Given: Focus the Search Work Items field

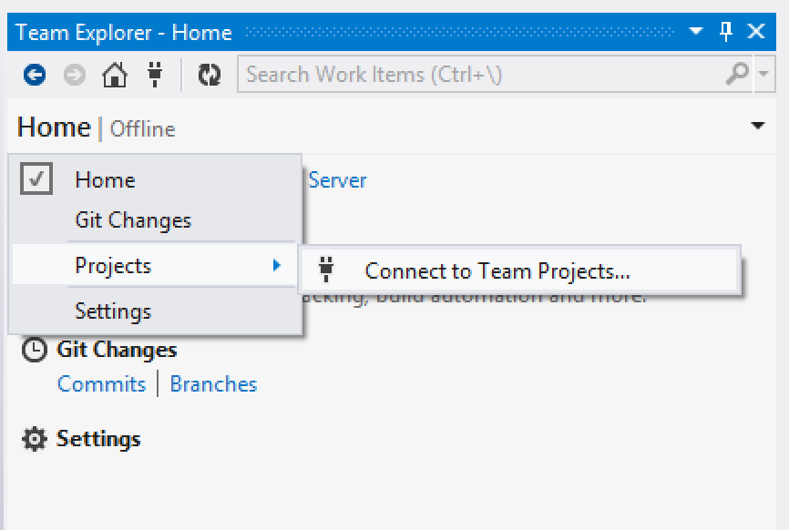Looking at the screenshot, I should (495, 74).
